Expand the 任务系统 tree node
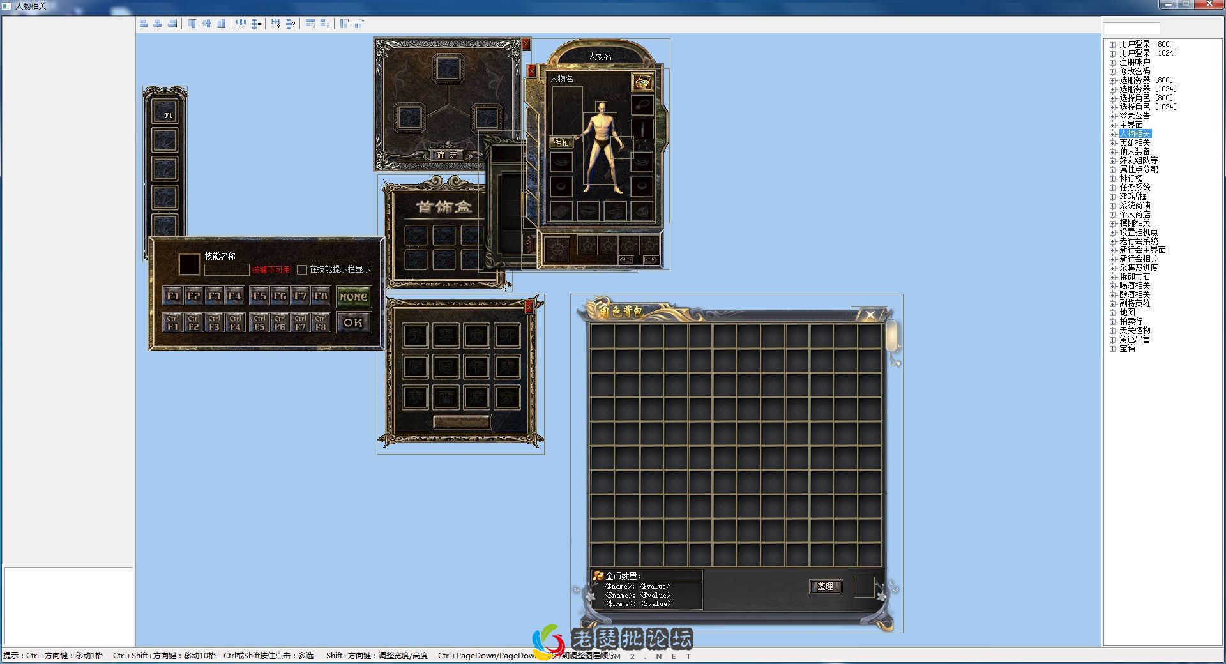Screen dimensions: 1226x664 1112,188
